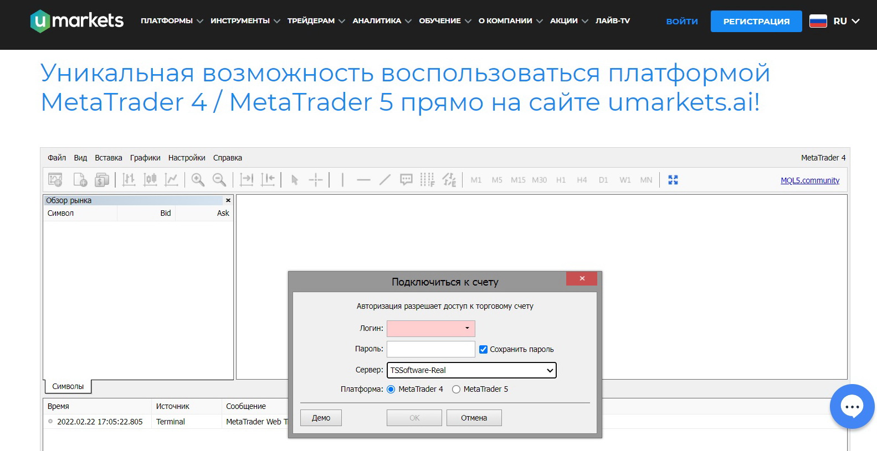
Task: Switch chart to candlesticks mode
Action: pyautogui.click(x=150, y=180)
